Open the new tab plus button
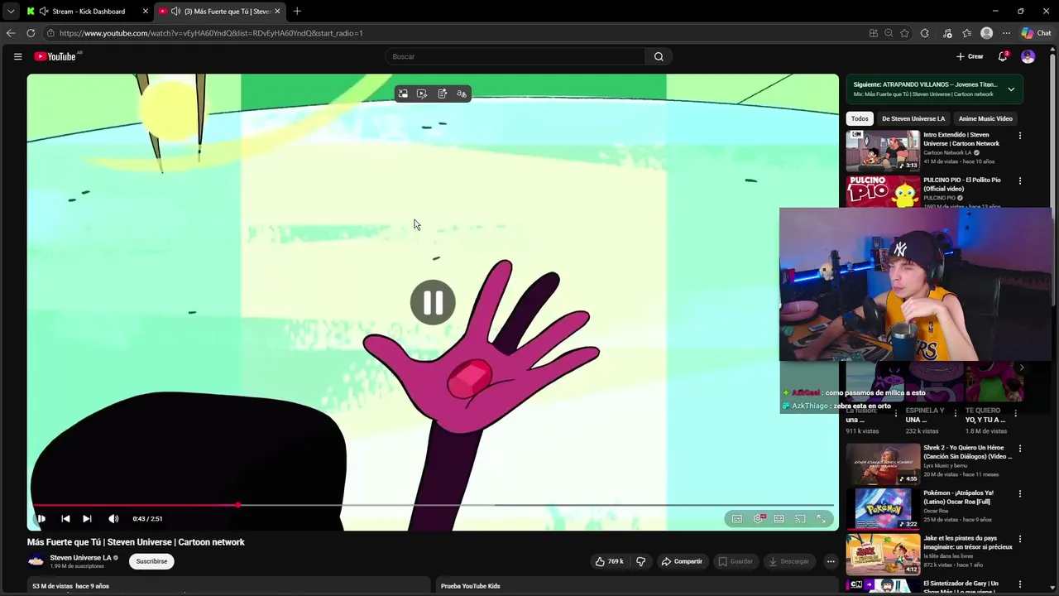The height and width of the screenshot is (596, 1059). coord(297,11)
